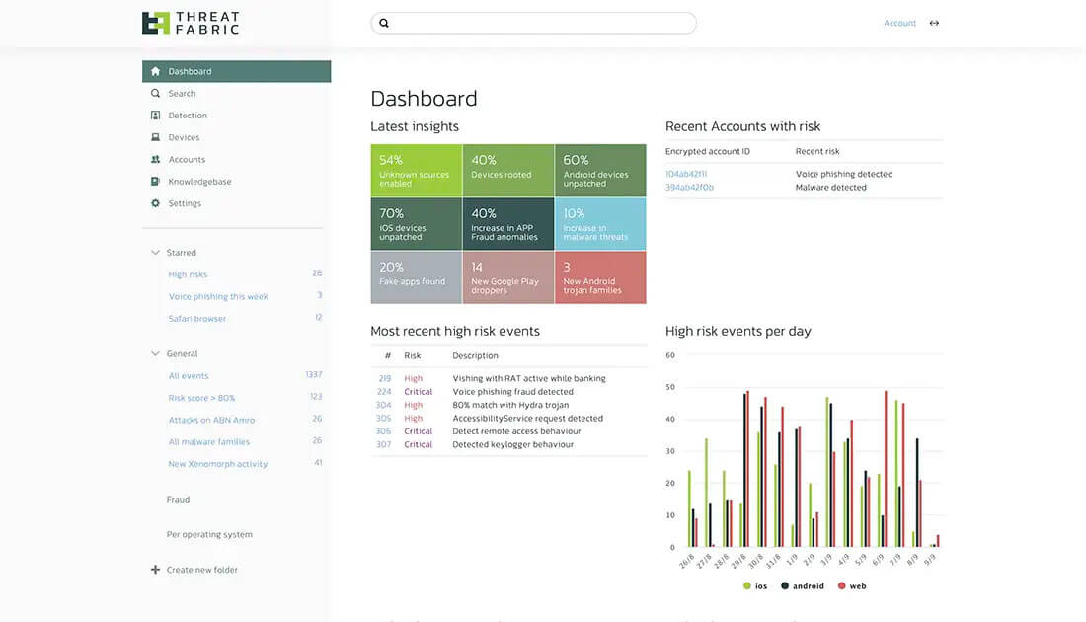Click 40% increase in APP Fraud anomalies tile

(508, 224)
